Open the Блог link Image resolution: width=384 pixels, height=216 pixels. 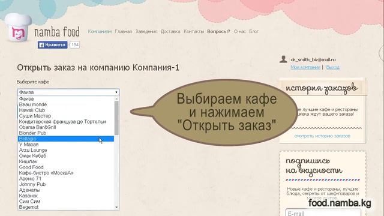tap(254, 31)
